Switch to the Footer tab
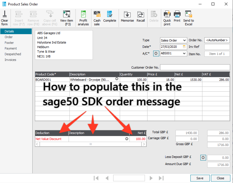Viewport: 233px width, 183px height. pos(9,43)
